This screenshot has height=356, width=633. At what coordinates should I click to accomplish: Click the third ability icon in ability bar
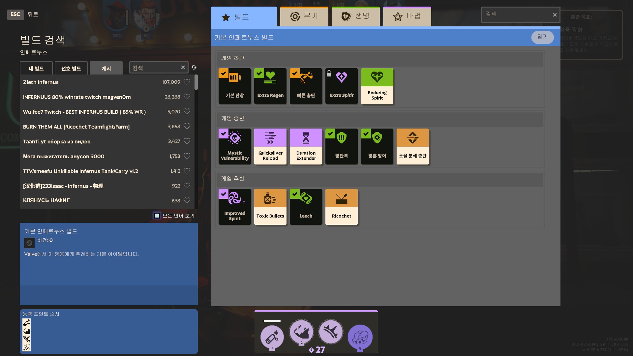pos(331,332)
